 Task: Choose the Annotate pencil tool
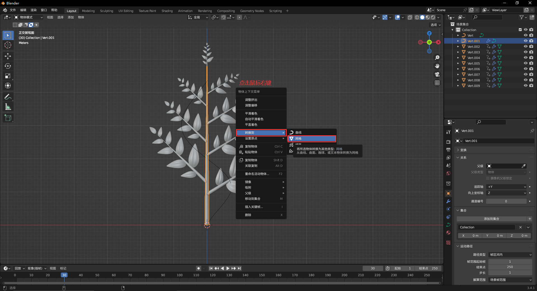(x=8, y=97)
